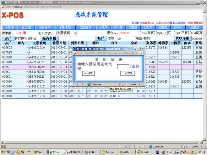Go to [PgDn下頁] next page link
Viewport: 207px width, 155px height.
(182, 33)
